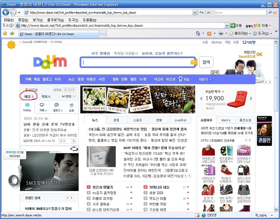The width and height of the screenshot is (280, 219).
Task: Open the 도구(T) menu
Action: click(73, 20)
